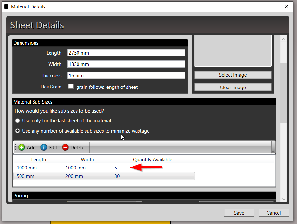Click the scroll down arrow of the panel

click(x=284, y=199)
